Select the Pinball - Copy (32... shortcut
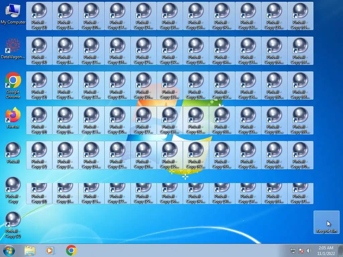 click(170, 51)
